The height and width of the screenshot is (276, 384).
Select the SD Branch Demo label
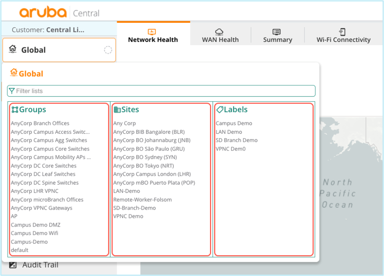pos(237,140)
